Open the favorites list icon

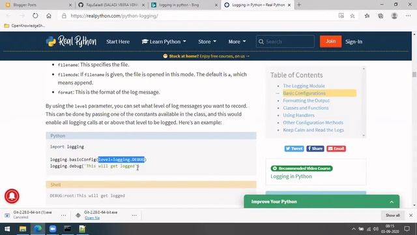click(367, 16)
